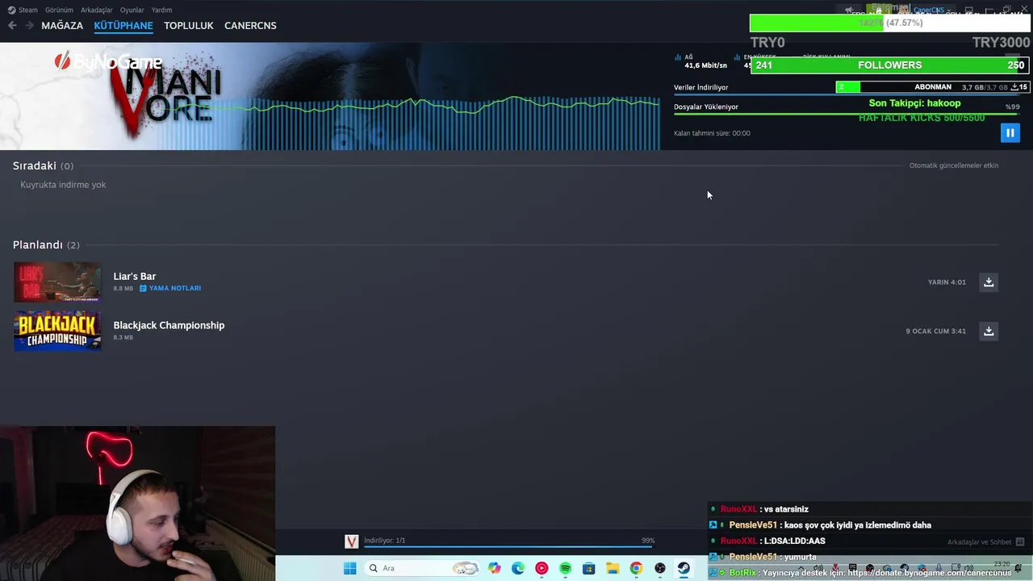Switch to the TOPLULUK tab
Image resolution: width=1033 pixels, height=581 pixels.
click(189, 26)
